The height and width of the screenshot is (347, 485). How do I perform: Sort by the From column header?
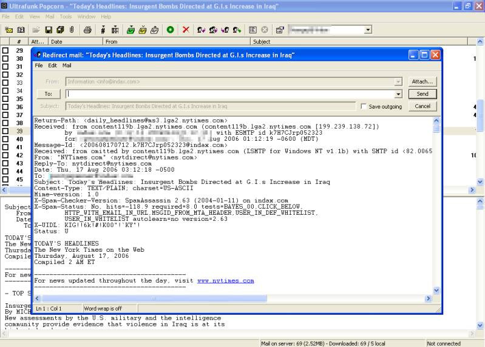pos(176,41)
